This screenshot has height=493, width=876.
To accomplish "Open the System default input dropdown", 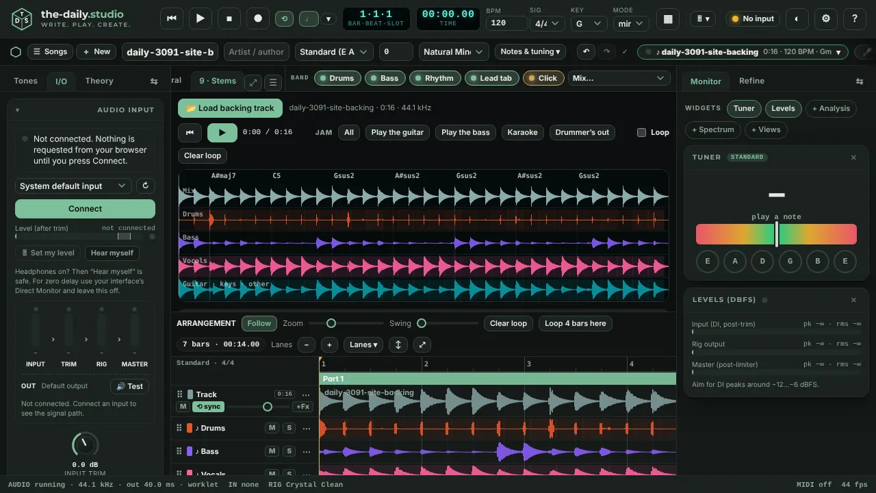I will 74,186.
